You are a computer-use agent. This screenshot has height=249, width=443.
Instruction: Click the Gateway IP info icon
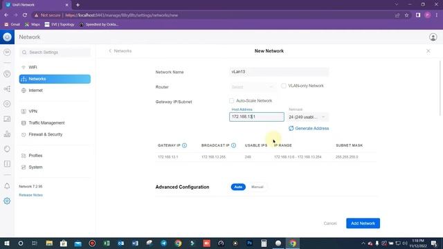click(185, 145)
